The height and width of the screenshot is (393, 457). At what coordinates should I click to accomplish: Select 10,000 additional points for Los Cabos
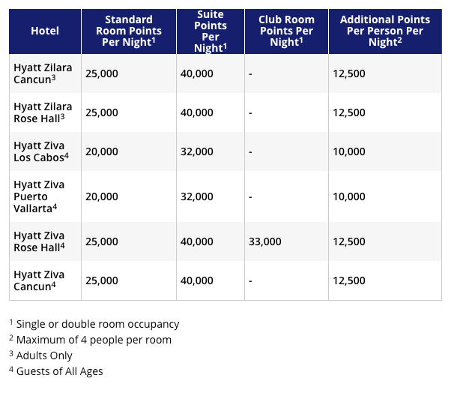pyautogui.click(x=349, y=151)
